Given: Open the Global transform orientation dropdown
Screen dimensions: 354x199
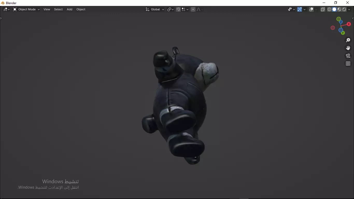Looking at the screenshot, I should coord(155,9).
